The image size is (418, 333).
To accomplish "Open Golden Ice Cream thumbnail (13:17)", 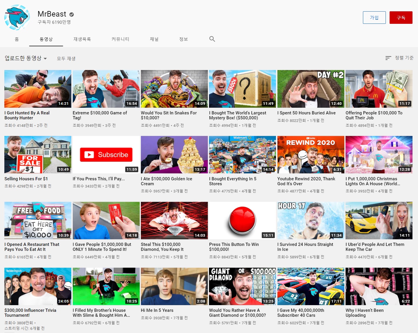I will click(x=174, y=155).
